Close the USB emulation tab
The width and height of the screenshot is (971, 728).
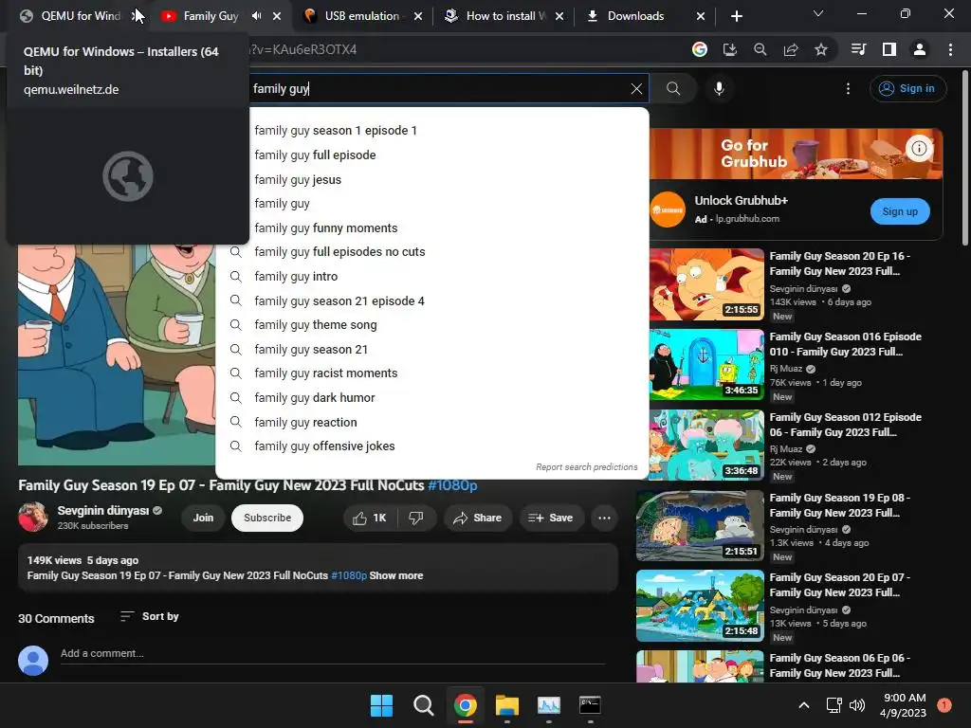click(x=418, y=16)
